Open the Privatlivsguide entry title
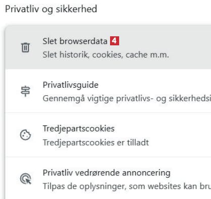Viewport: 211px width, 199px height. pos(71,85)
